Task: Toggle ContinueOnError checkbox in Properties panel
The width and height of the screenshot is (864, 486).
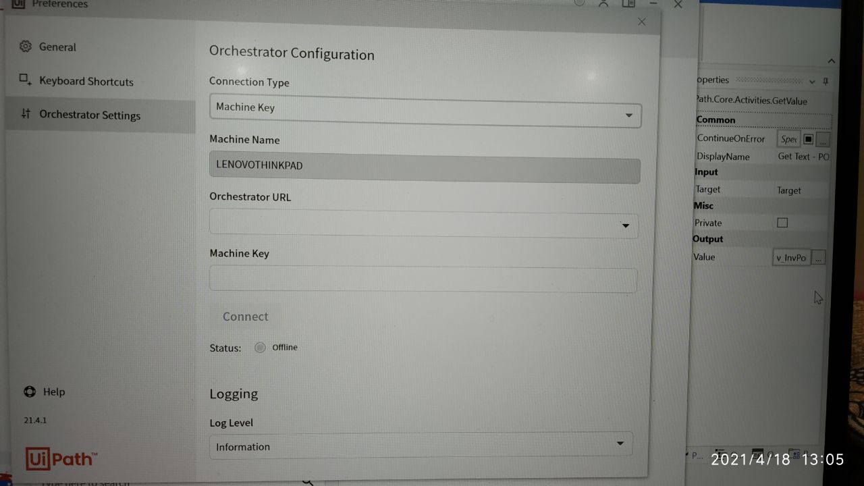Action: coord(808,139)
